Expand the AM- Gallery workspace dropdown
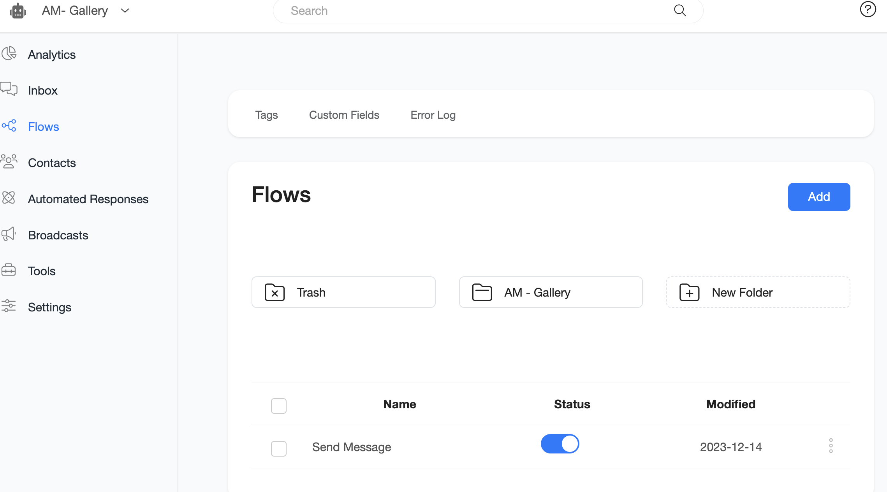 coord(125,11)
